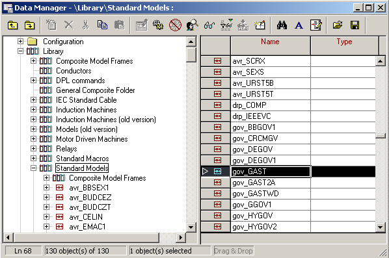Image resolution: width=389 pixels, height=258 pixels.
Task: Open Find with the binoculars icon
Action: pos(282,25)
